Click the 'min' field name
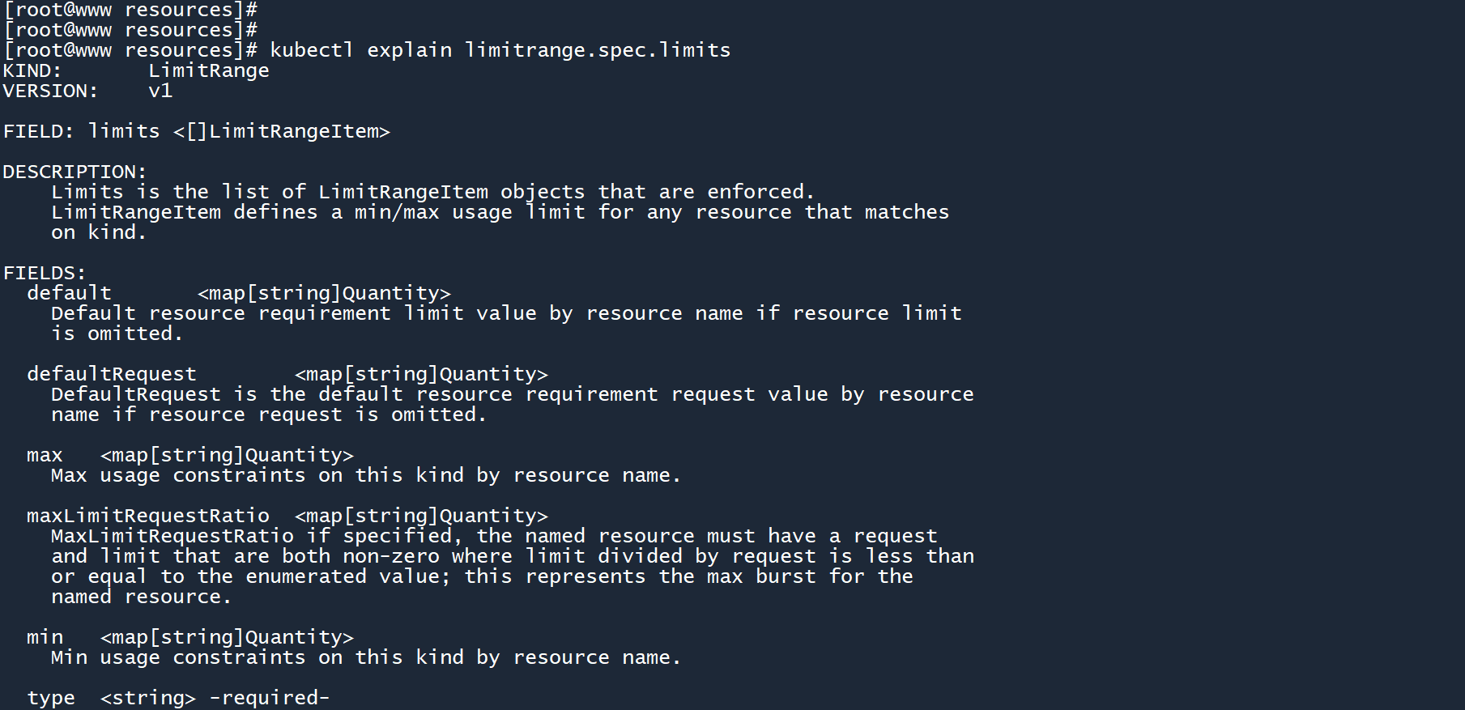Viewport: 1465px width, 710px height. (45, 637)
